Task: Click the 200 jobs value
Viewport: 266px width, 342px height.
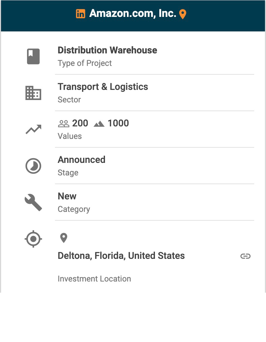Action: tap(80, 123)
